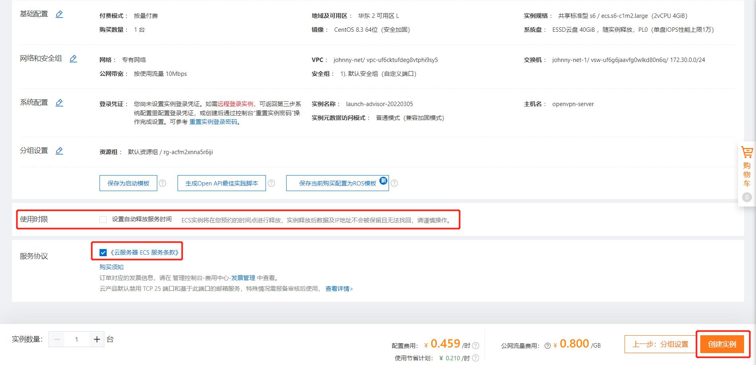Select system disk text ESSD云盘 40GiB
Image resolution: width=756 pixels, height=365 pixels.
tap(574, 30)
